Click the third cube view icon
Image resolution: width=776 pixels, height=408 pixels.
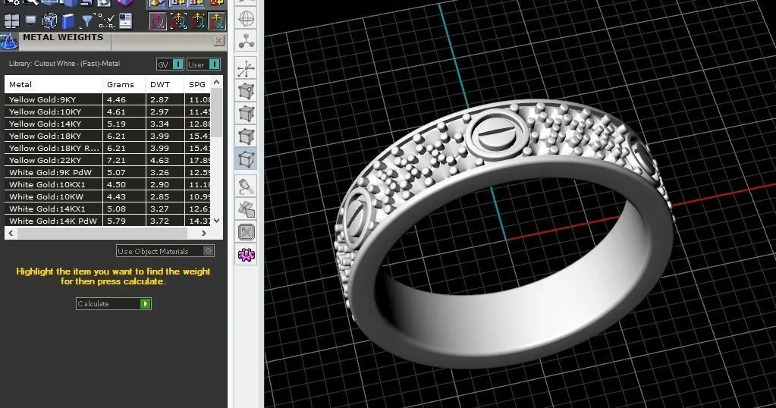click(246, 137)
